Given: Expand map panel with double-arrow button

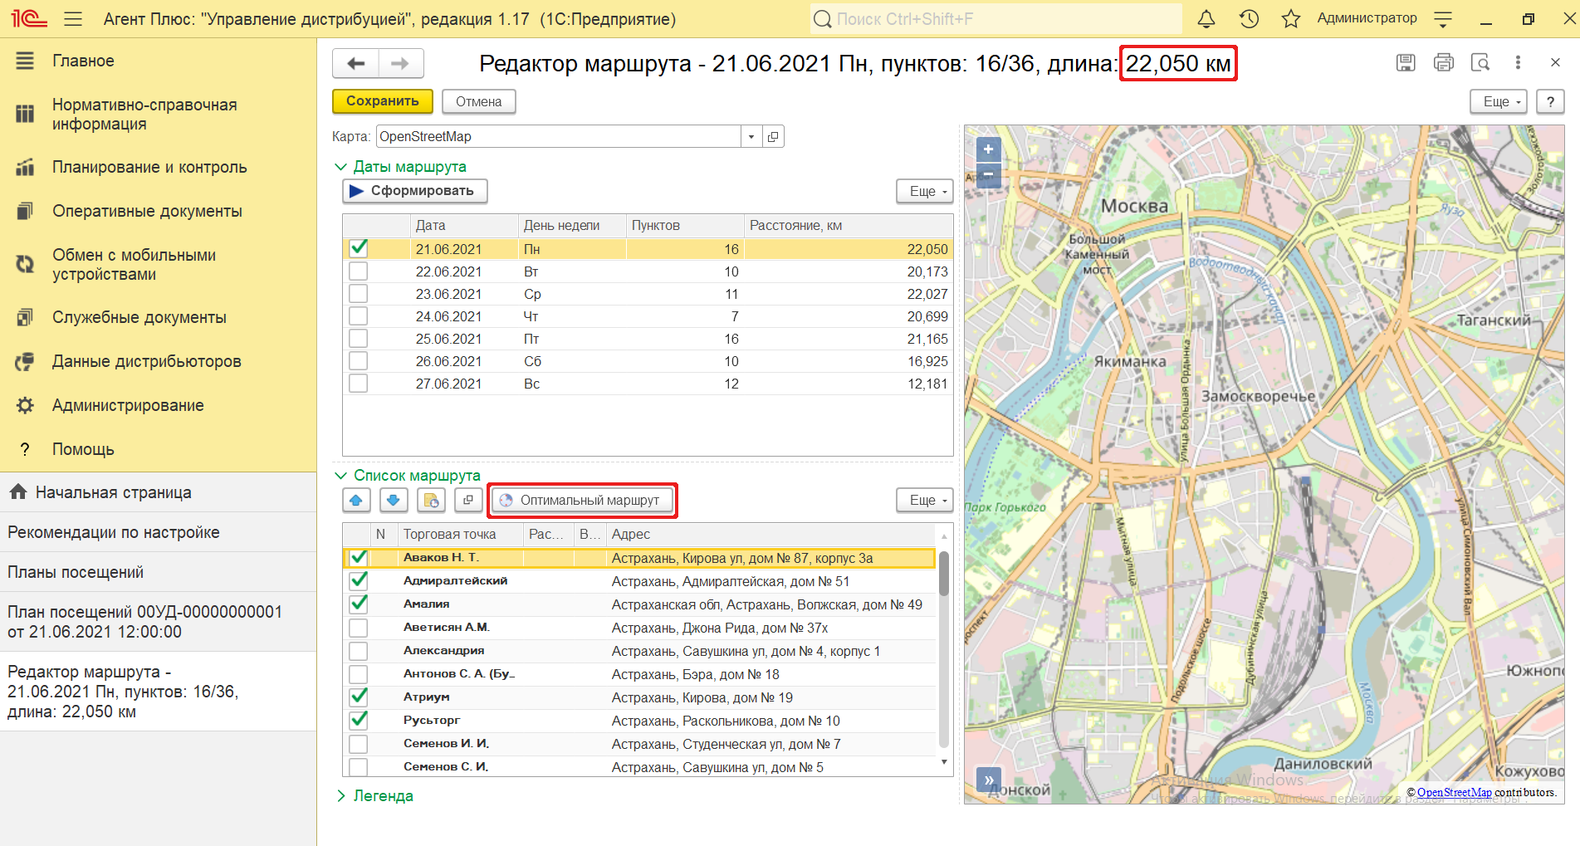Looking at the screenshot, I should pyautogui.click(x=988, y=780).
